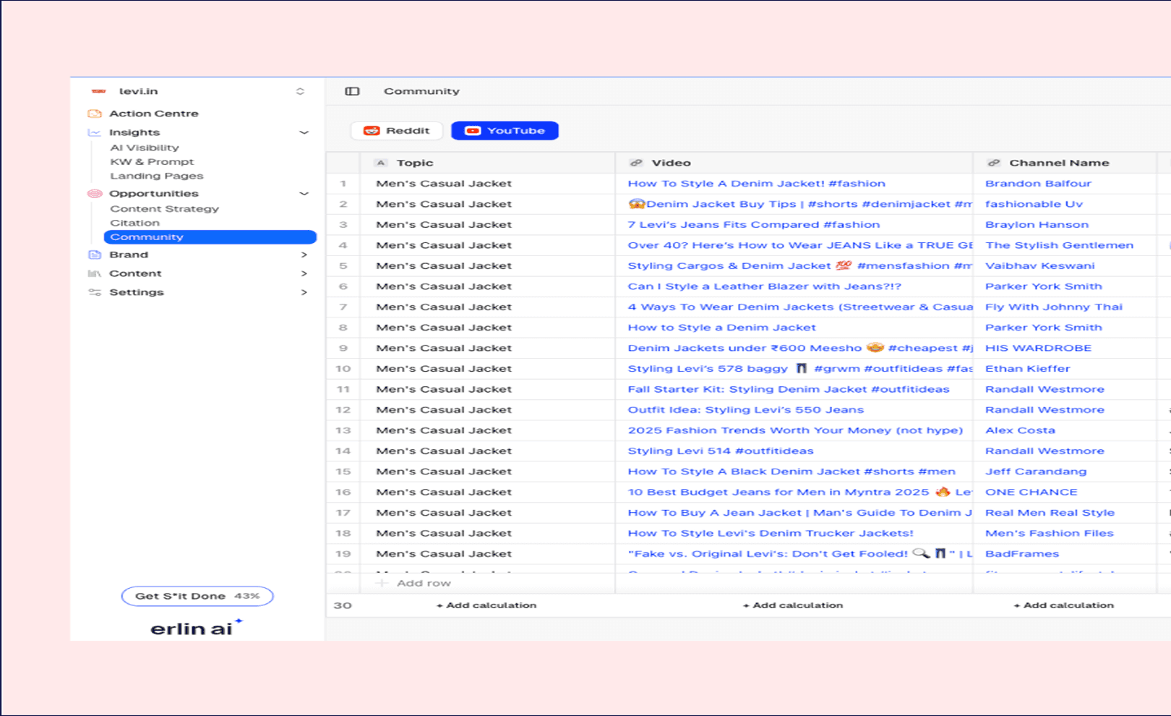Image resolution: width=1171 pixels, height=716 pixels.
Task: Toggle the sidebar panel icon
Action: [x=352, y=91]
